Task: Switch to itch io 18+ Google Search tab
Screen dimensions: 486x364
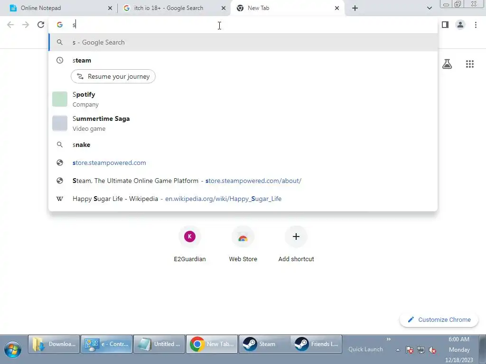Action: pos(174,8)
